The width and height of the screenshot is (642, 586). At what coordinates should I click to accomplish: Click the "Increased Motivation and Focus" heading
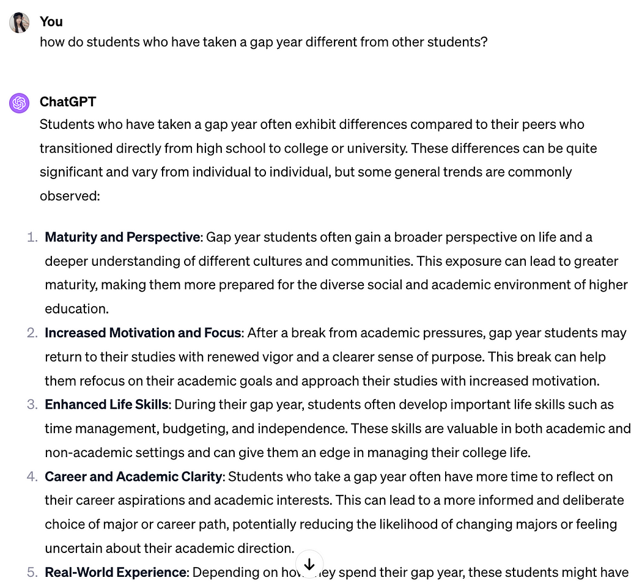(x=143, y=333)
